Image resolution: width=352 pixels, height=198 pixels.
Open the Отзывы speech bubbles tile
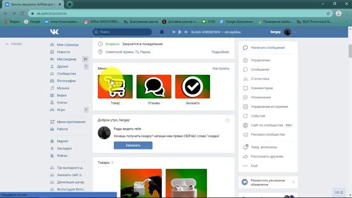coord(154,87)
